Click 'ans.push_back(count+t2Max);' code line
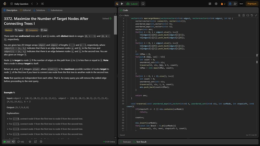The image size is (260, 146). click(x=154, y=87)
